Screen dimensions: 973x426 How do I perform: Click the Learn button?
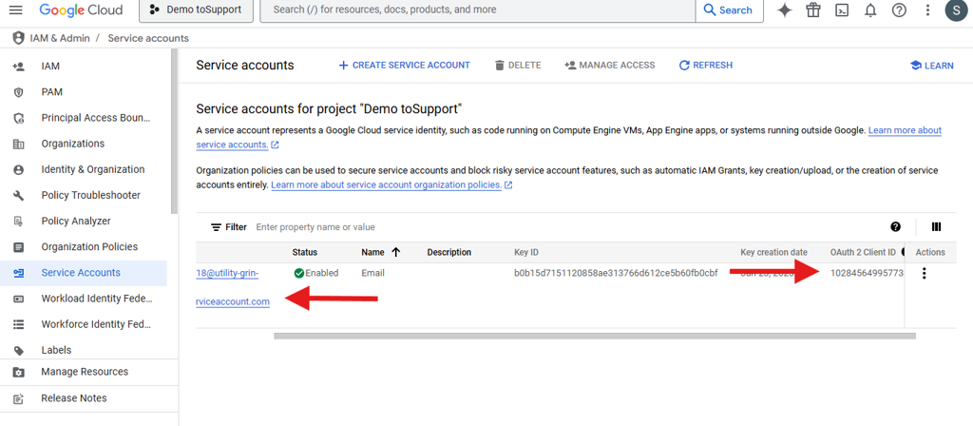click(931, 66)
